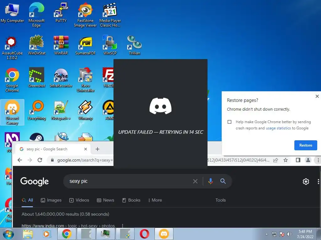The width and height of the screenshot is (321, 240).
Task: Open Opera from the taskbar
Action: tap(145, 234)
